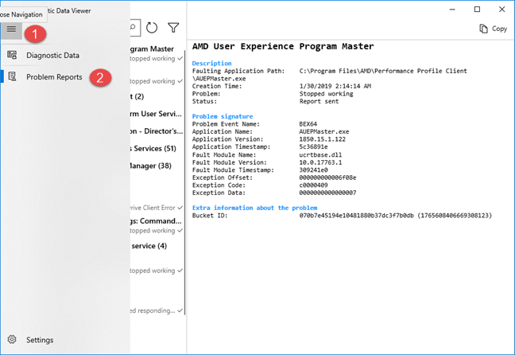Click the report list vertical scrollbar
Screen dimensions: 515x355
185,181
